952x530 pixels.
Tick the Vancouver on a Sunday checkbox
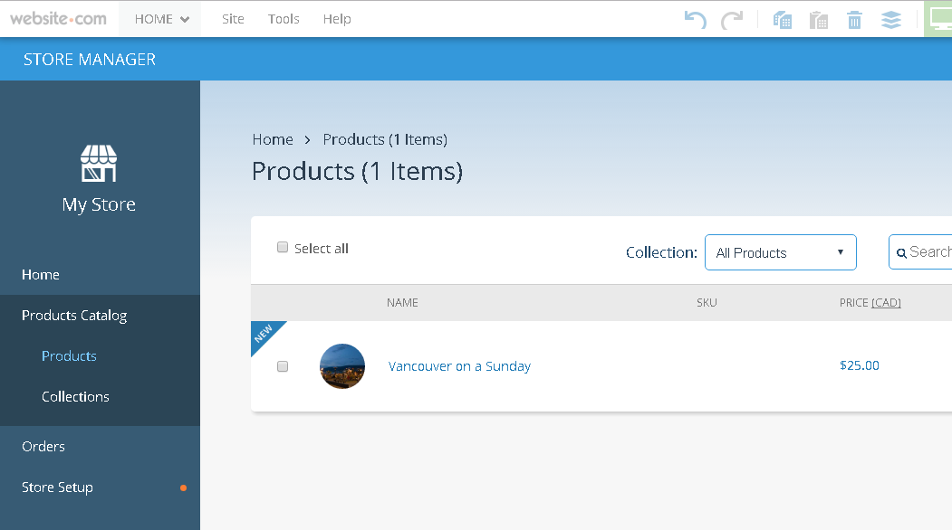(x=283, y=366)
